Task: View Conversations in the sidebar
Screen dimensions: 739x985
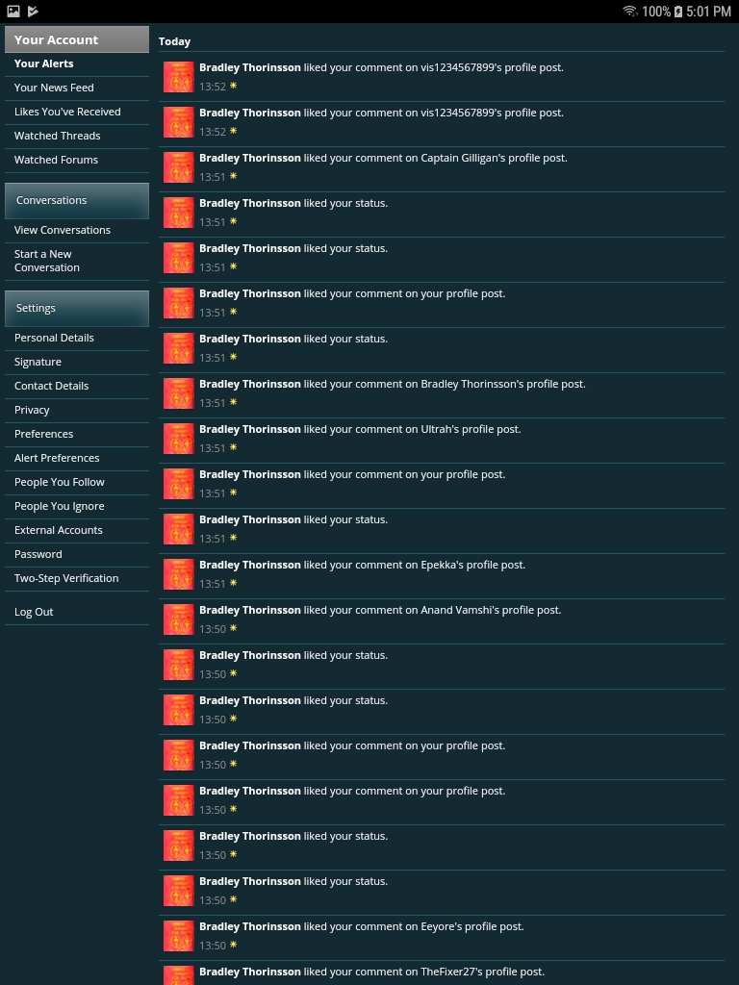Action: [63, 230]
